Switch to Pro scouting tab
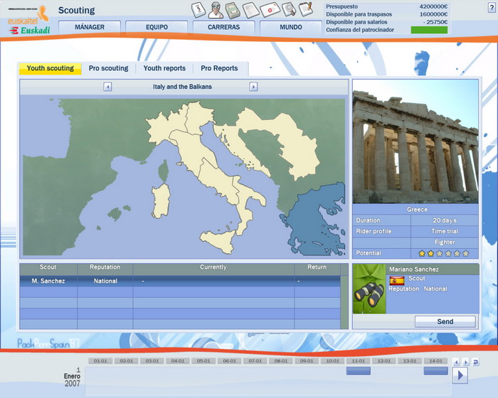The height and width of the screenshot is (398, 498). [x=108, y=68]
